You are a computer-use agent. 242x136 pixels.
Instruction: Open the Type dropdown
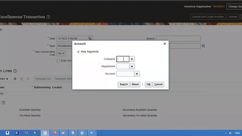[x=64, y=46]
